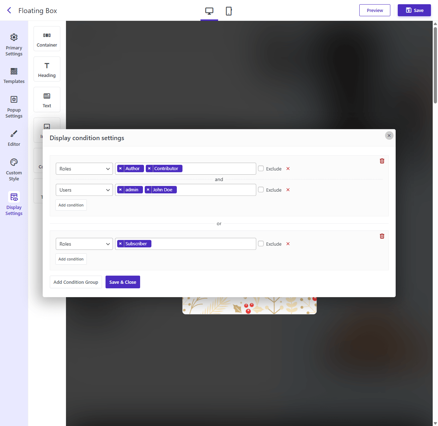Click the page vertical scrollbar
Image resolution: width=438 pixels, height=426 pixels.
click(435, 65)
